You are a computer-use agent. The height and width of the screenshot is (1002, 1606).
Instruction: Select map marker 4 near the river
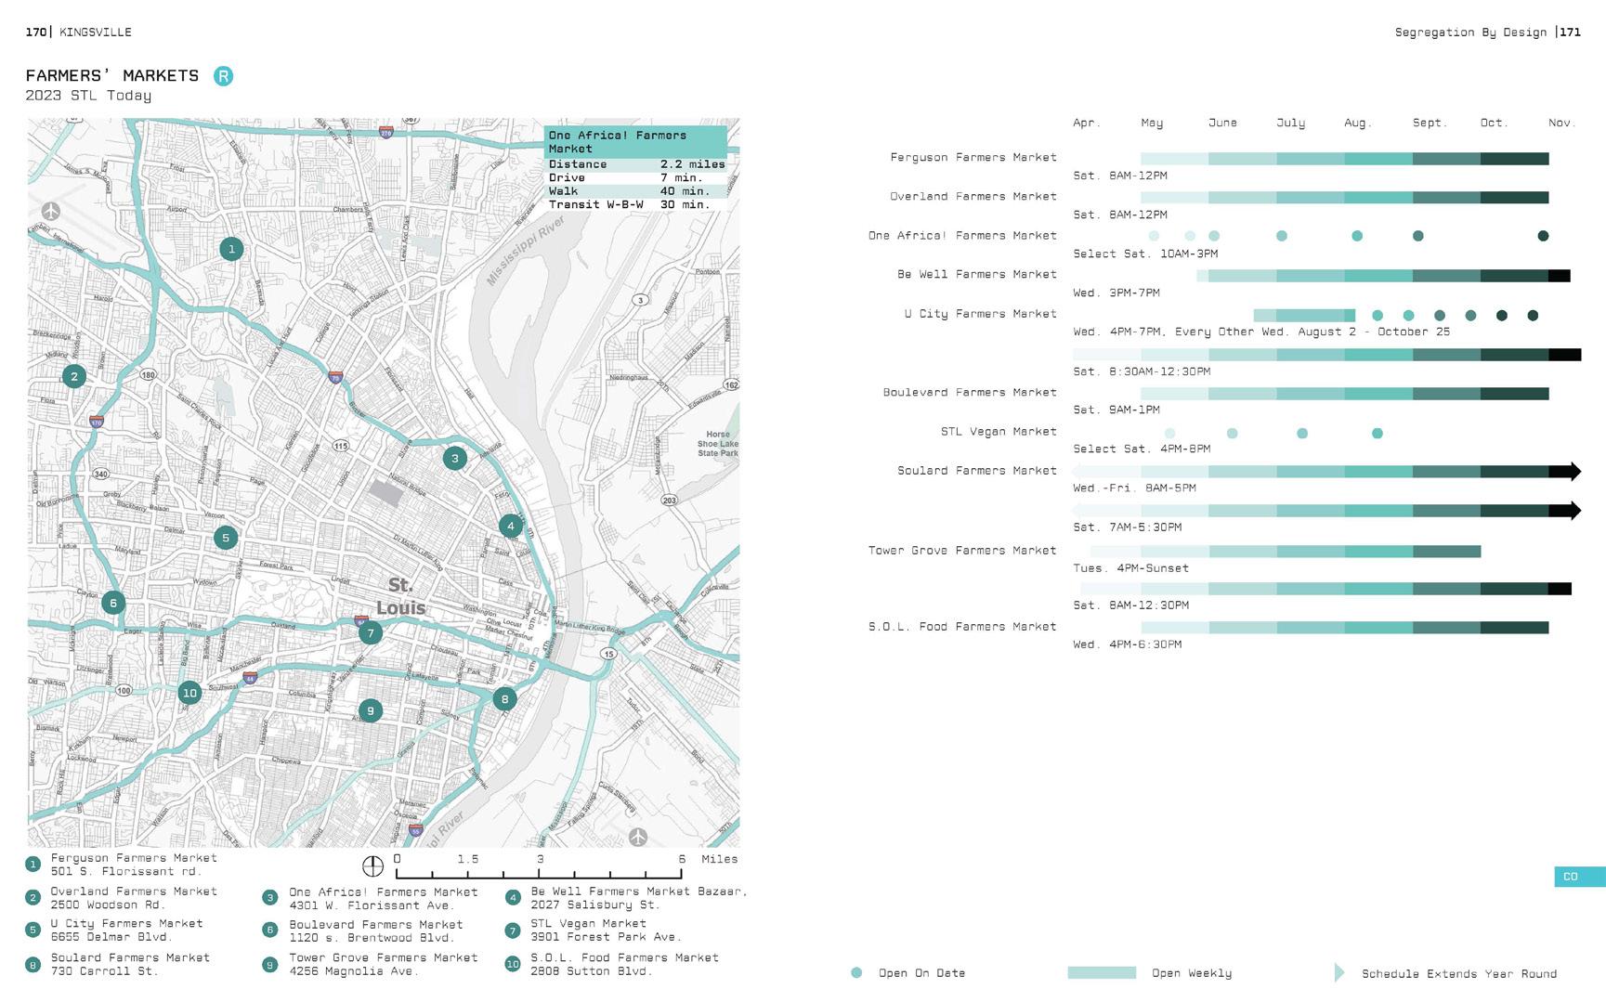(x=510, y=526)
